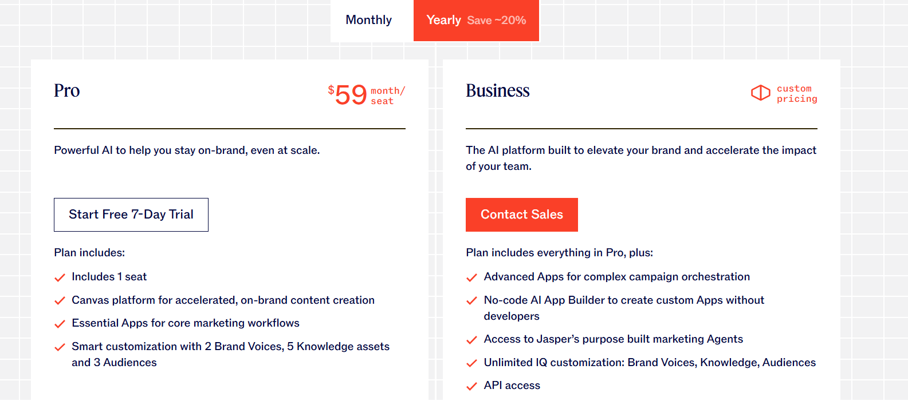Select the Yearly Save ~20% tab
The height and width of the screenshot is (401, 908).
click(x=476, y=20)
